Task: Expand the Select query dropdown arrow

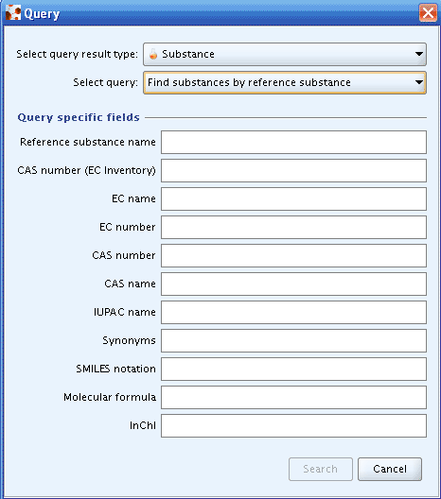Action: tap(419, 82)
